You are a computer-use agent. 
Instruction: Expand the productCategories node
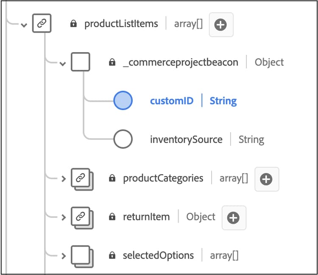(63, 179)
